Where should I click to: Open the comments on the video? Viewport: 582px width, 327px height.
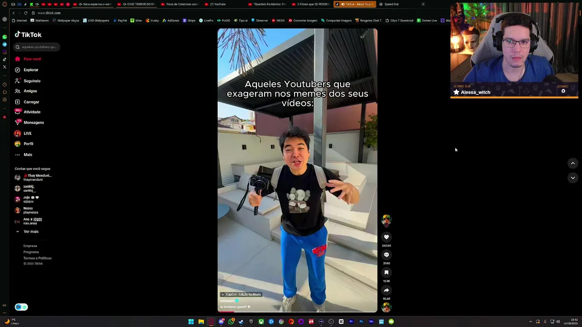386,255
